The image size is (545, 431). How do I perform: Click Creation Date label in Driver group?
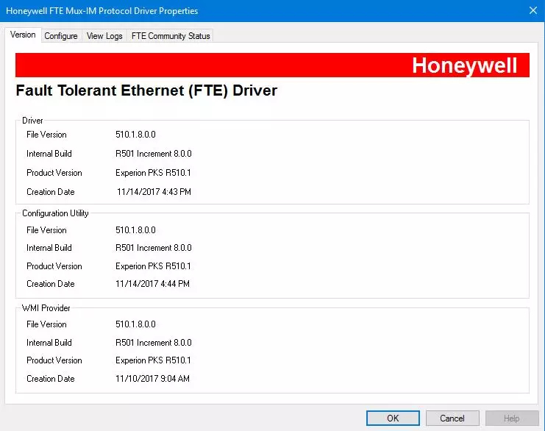tap(51, 192)
